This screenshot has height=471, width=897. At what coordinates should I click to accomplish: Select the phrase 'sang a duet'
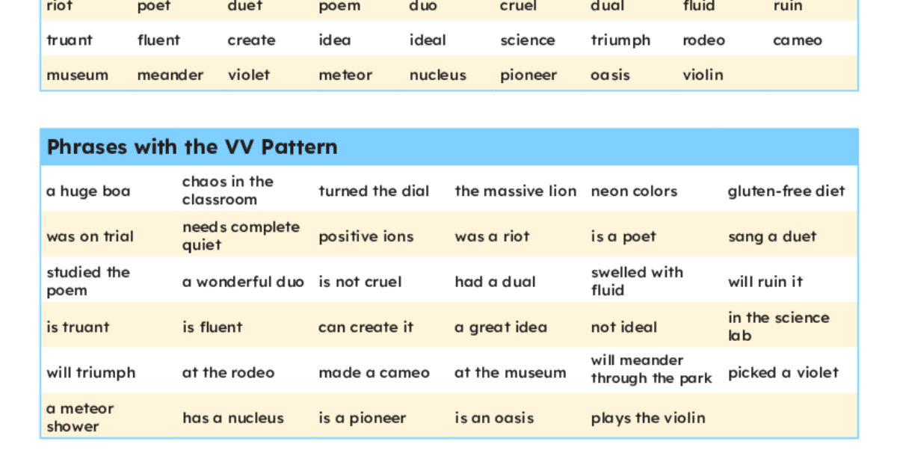click(771, 237)
